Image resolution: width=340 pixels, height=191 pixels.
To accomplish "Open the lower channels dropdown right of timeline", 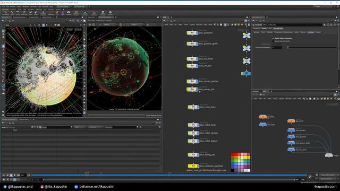I will 329,179.
